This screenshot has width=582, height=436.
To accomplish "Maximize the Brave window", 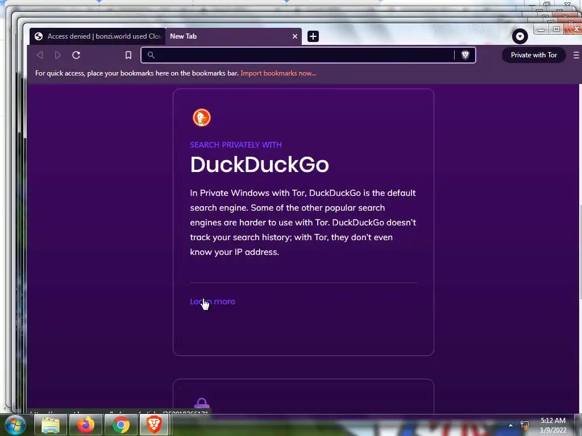I will pyautogui.click(x=556, y=29).
